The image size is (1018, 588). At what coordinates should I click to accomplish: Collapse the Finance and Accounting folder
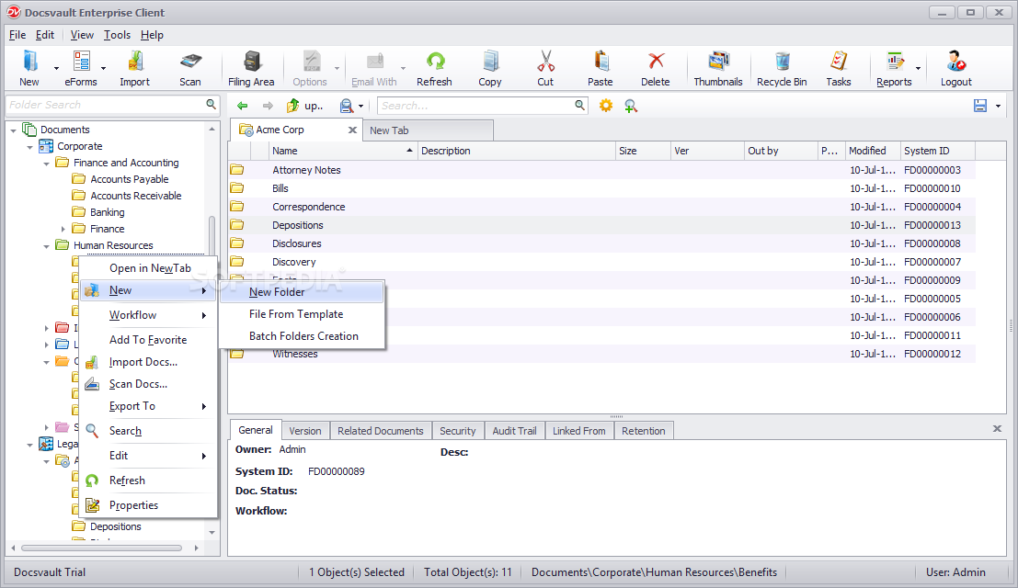click(46, 164)
